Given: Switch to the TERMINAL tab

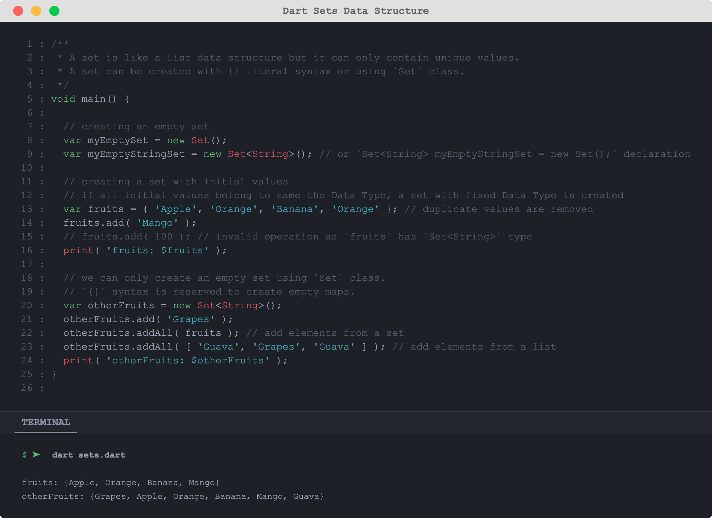Looking at the screenshot, I should [46, 422].
